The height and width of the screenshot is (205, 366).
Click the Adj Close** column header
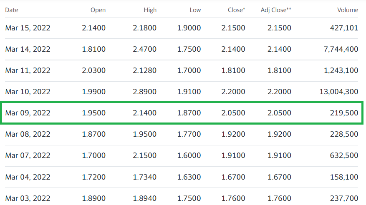(x=276, y=10)
